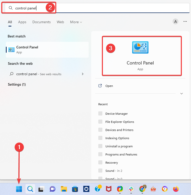Viewport: 191px width, 195px height.
Task: Expand the More filters dropdown
Action: coord(76,22)
